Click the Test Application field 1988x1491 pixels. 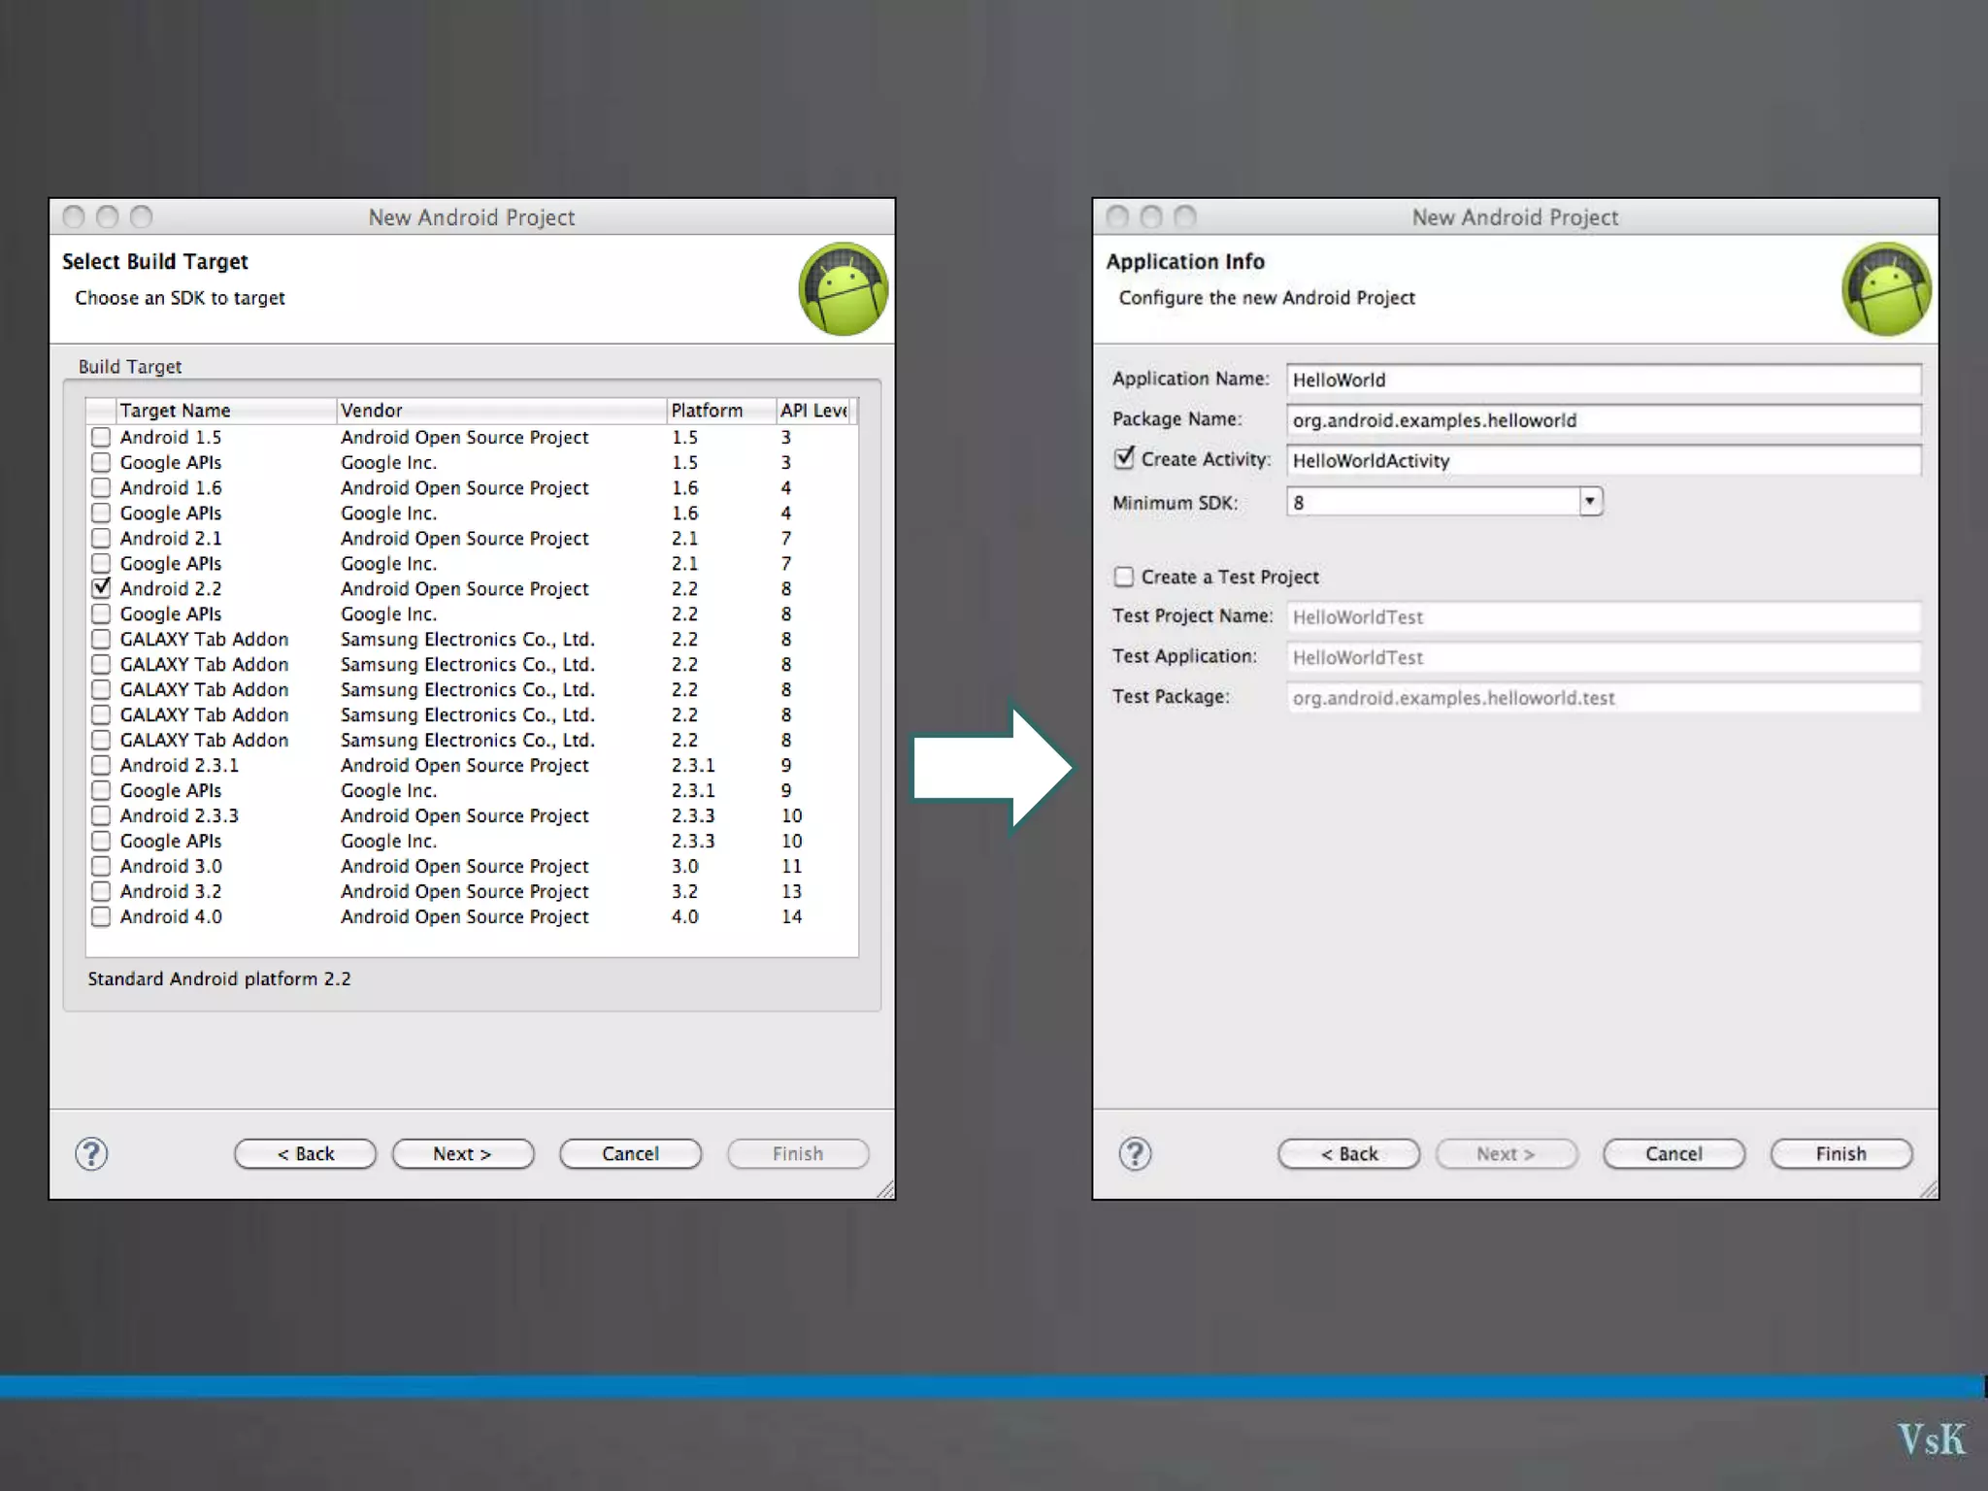click(1604, 657)
